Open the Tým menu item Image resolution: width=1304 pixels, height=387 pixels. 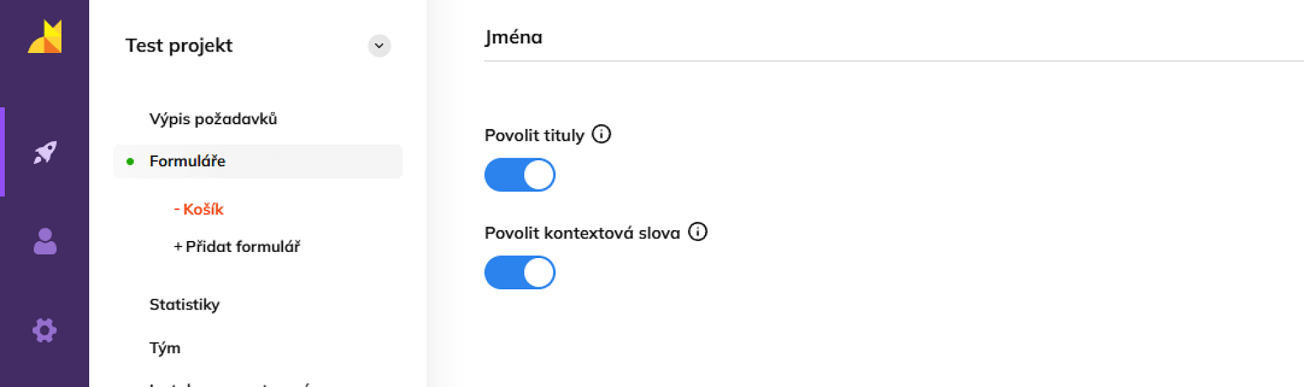165,348
